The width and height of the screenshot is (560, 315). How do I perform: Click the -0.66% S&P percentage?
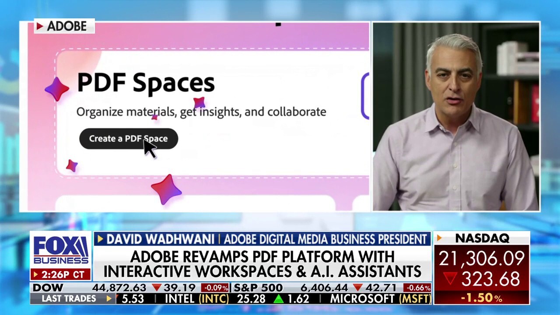tap(417, 288)
